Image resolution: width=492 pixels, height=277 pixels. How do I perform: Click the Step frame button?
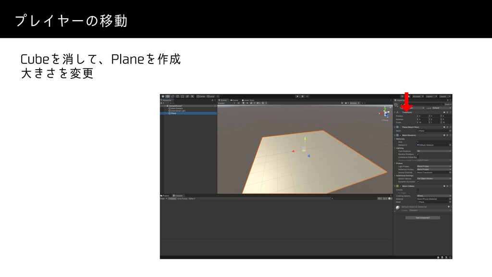pyautogui.click(x=307, y=96)
